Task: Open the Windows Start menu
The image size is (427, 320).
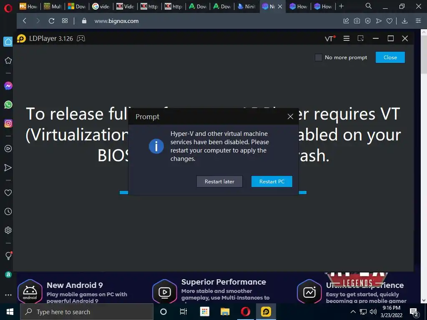Action: [x=10, y=312]
